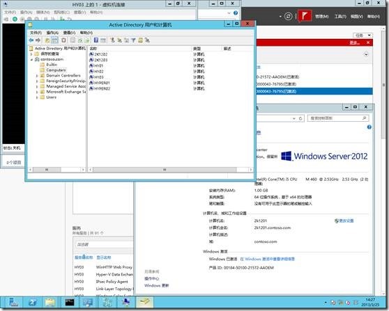Click the Create new group icon
Viewport: 389px width, 311px height.
(x=119, y=40)
